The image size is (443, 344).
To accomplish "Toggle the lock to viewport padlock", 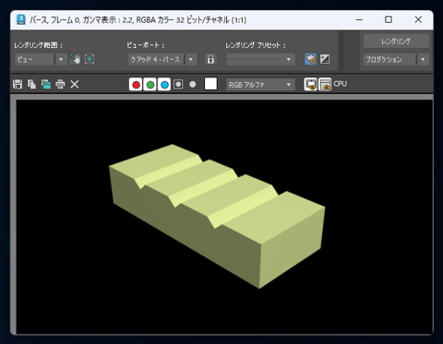I will 210,59.
